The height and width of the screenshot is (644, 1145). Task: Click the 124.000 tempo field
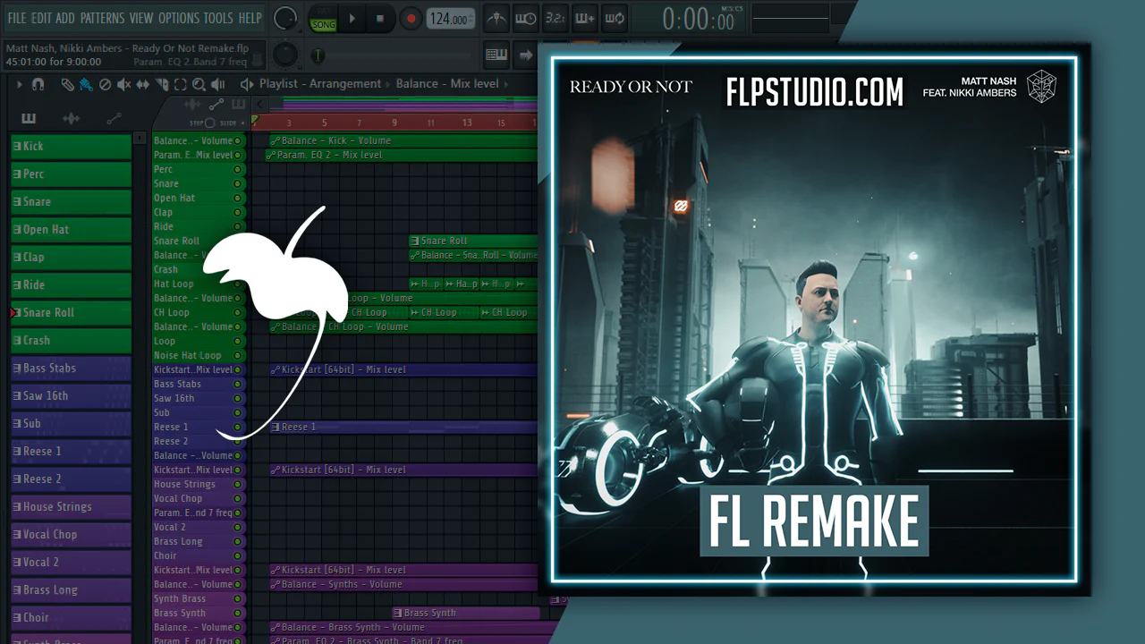pyautogui.click(x=450, y=19)
